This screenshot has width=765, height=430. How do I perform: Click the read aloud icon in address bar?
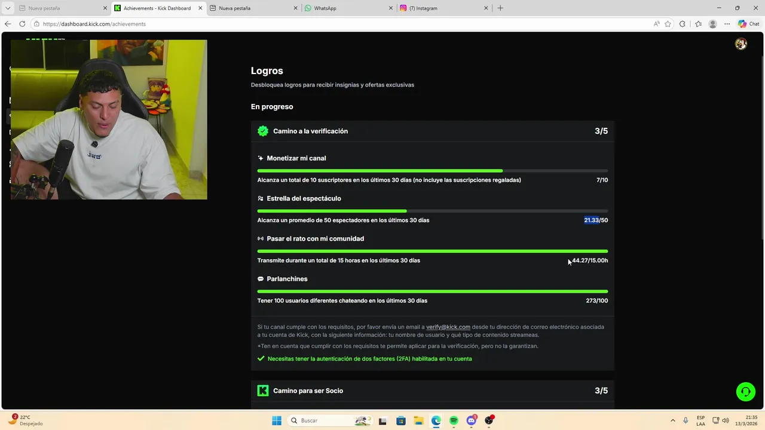click(656, 24)
